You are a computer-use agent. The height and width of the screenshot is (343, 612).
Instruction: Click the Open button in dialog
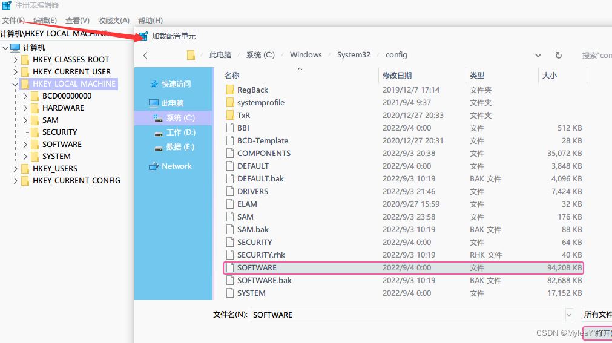point(598,333)
